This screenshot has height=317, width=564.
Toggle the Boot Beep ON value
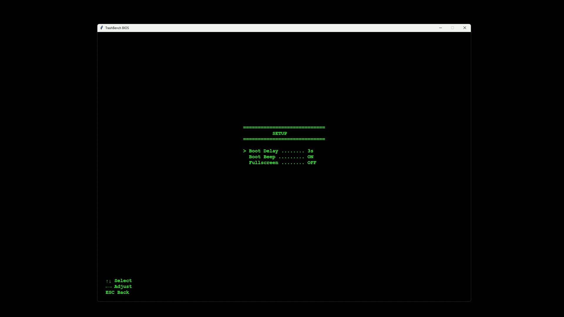[x=310, y=157]
